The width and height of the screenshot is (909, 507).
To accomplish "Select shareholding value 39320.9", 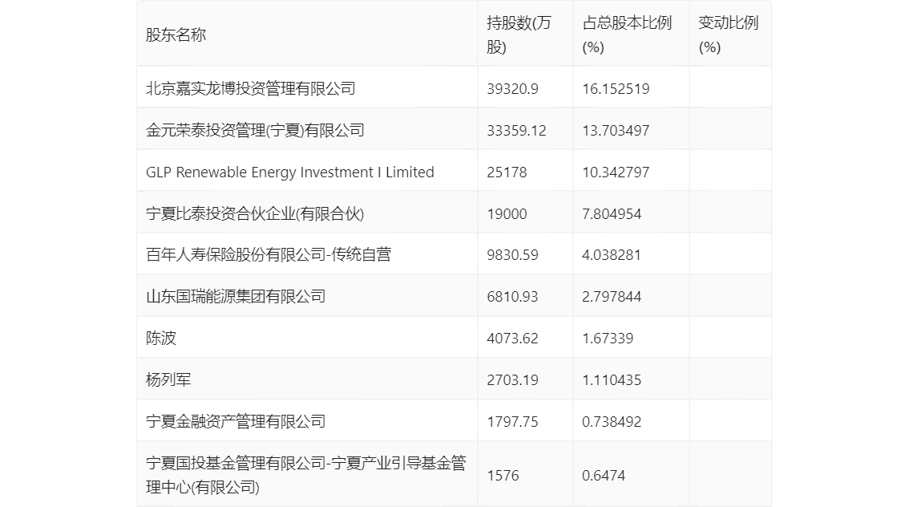I will click(512, 88).
